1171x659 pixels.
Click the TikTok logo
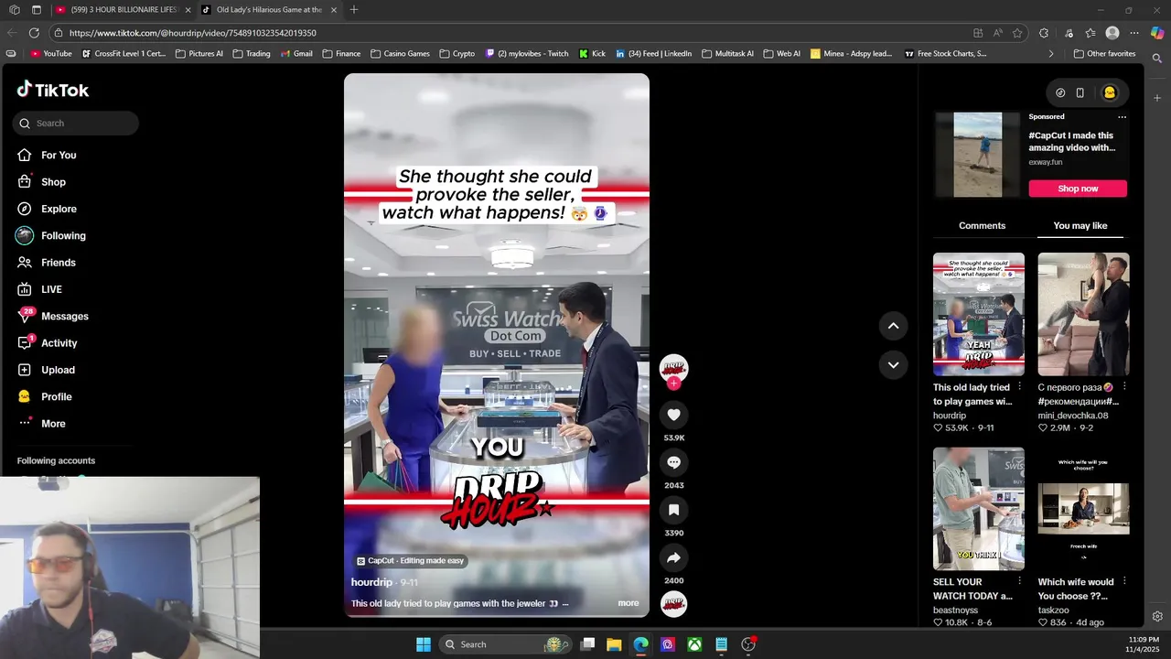point(53,90)
